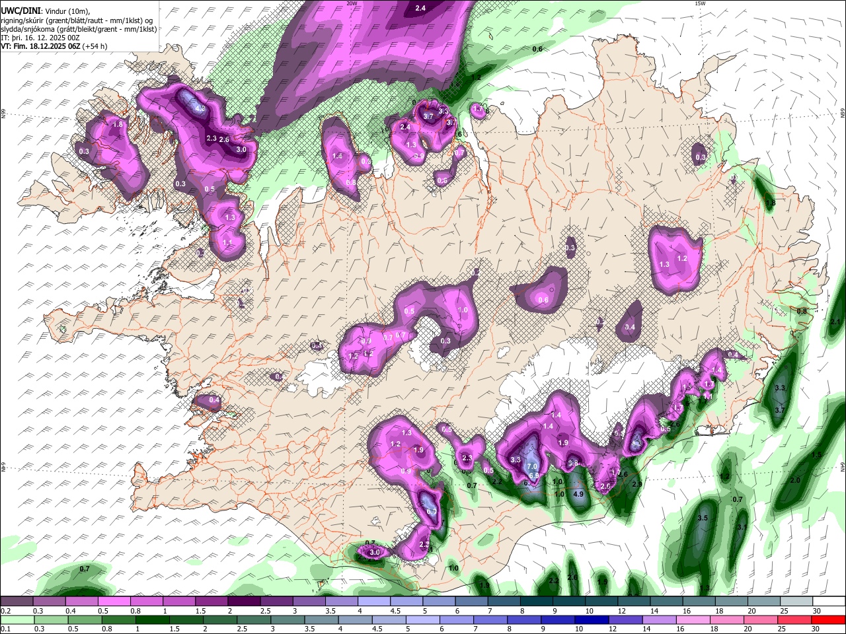Click the dark teal 8 swatch in upper legend row
Viewport: 846px width, 634px height.
pyautogui.click(x=537, y=602)
